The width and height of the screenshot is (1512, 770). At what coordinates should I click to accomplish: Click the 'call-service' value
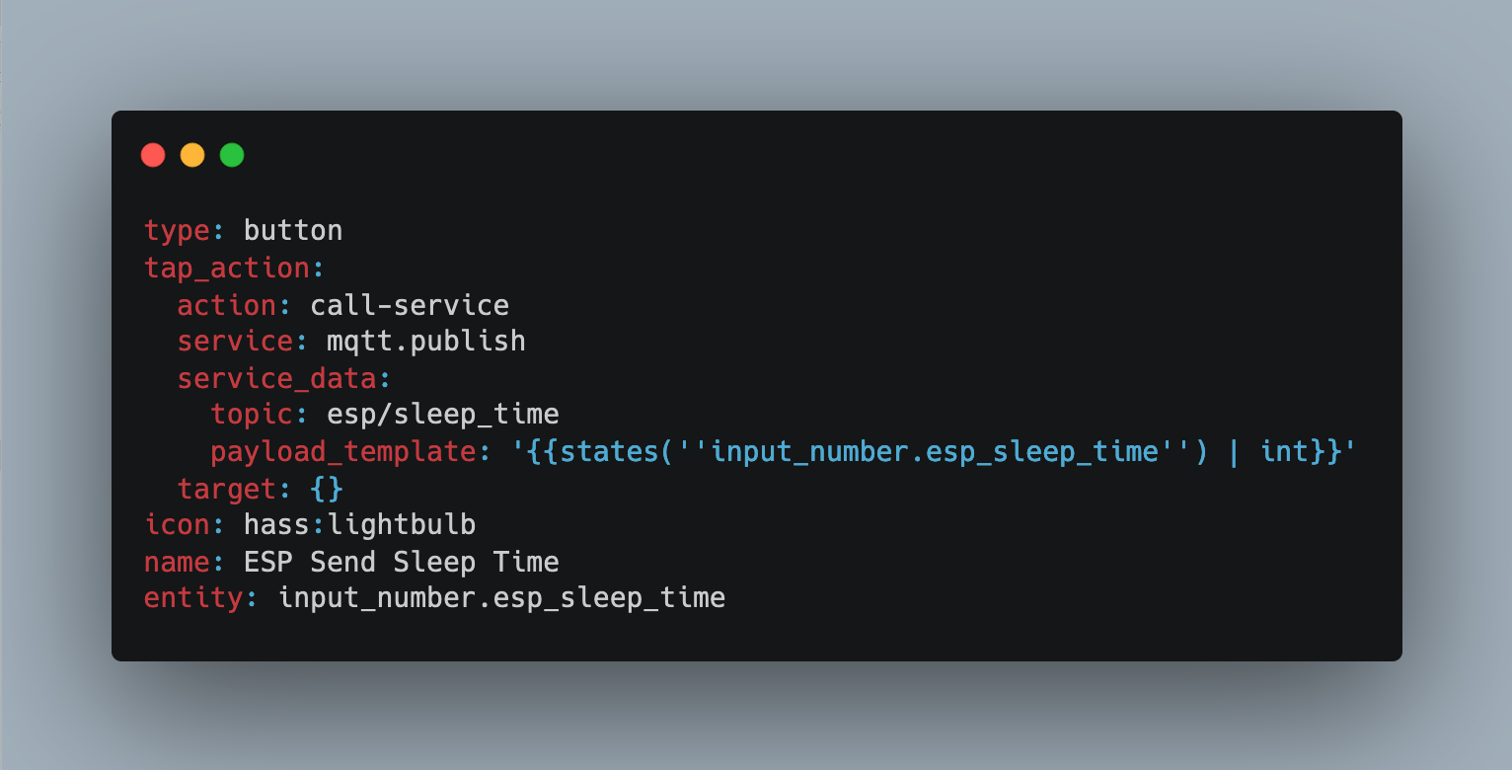[x=410, y=305]
